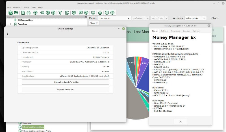This screenshot has width=226, height=132.
Task: Switch to the Authors tab
Action: point(164,31)
